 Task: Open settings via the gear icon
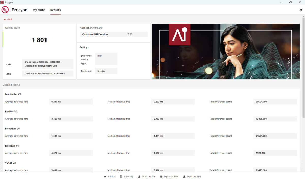[301, 10]
